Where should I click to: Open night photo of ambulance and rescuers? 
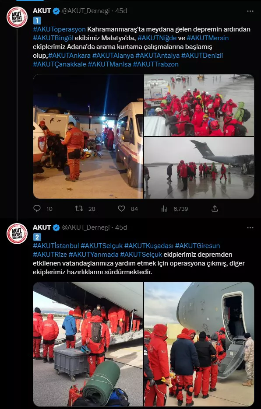coord(88,136)
